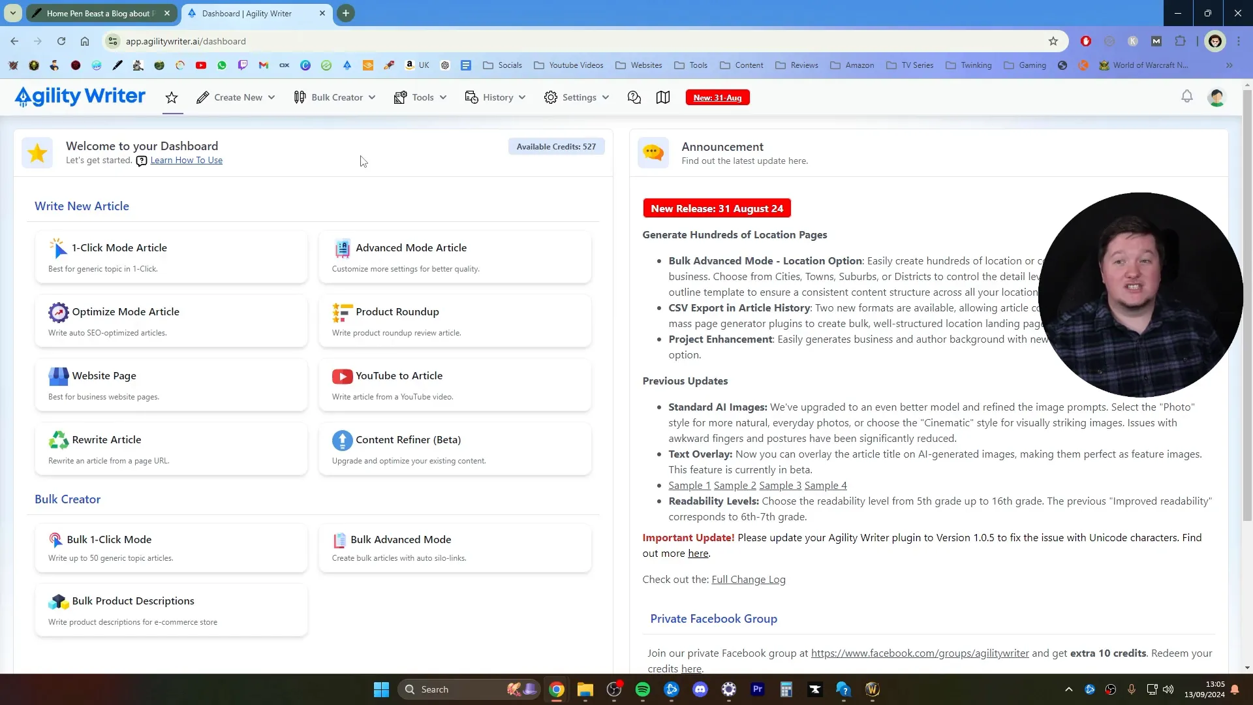This screenshot has height=705, width=1253.
Task: Select the Dashboard Agility Writer tab
Action: click(256, 13)
